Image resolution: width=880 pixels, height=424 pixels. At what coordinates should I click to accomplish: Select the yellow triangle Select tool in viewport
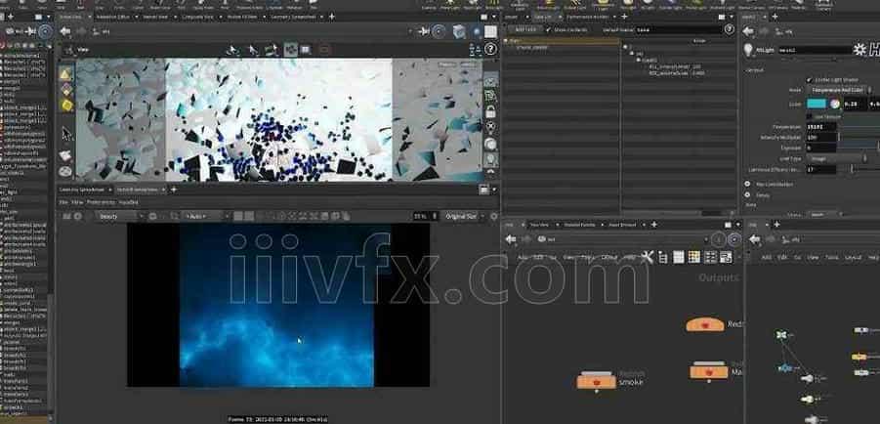[66, 74]
